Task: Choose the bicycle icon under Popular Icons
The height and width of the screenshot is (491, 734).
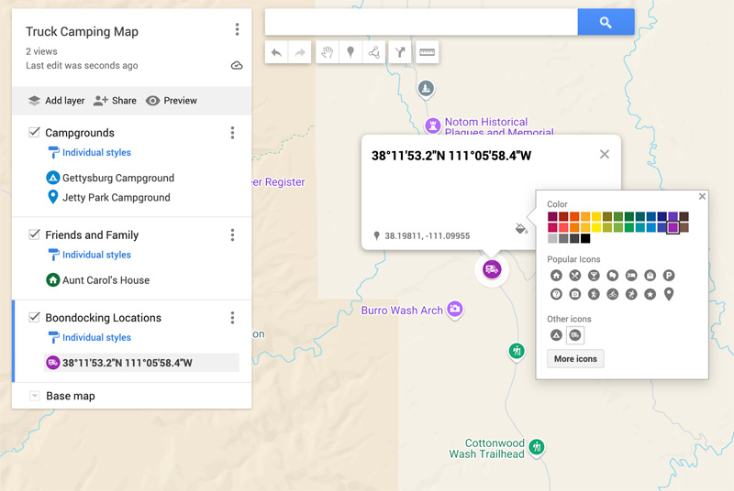Action: [612, 294]
